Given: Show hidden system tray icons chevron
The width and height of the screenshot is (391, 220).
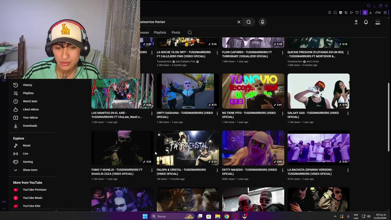Looking at the screenshot, I should [x=335, y=216].
